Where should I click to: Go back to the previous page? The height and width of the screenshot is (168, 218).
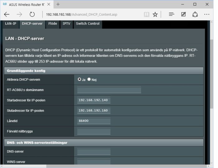coord(7,14)
